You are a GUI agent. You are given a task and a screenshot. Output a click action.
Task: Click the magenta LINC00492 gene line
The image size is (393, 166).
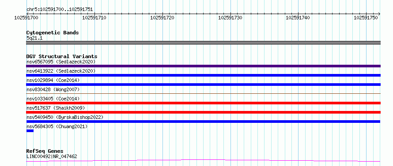point(203,160)
